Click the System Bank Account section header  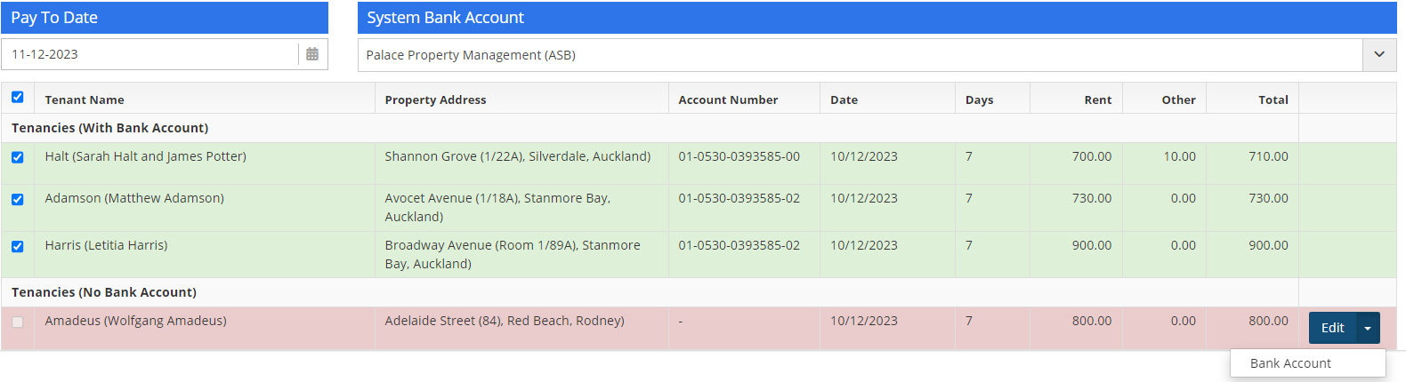877,18
